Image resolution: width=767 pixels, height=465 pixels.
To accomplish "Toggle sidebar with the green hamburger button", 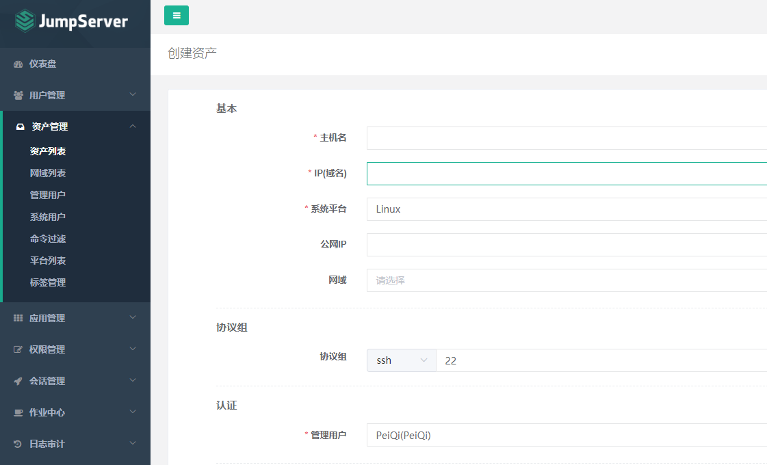I will coord(177,15).
